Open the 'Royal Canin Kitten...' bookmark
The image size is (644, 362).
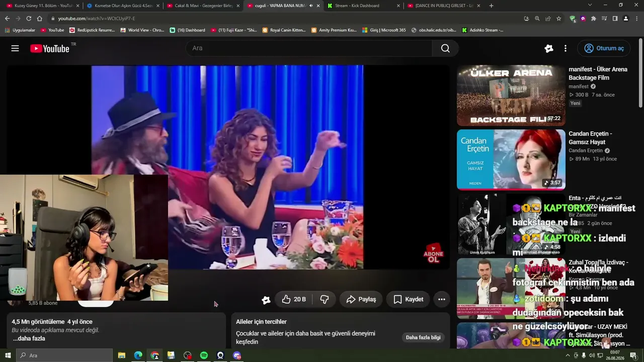pos(284,30)
